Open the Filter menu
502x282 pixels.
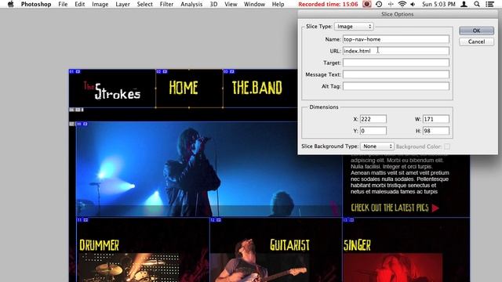(x=166, y=4)
